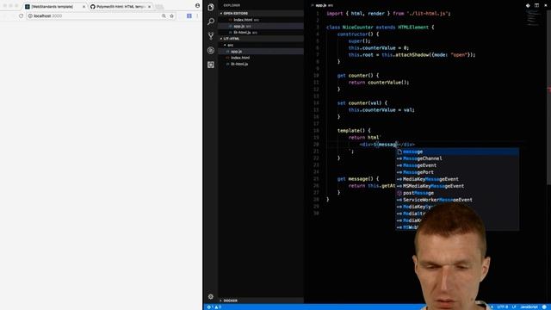The width and height of the screenshot is (551, 310).
Task: Open app.js under src folder
Action: click(x=260, y=52)
